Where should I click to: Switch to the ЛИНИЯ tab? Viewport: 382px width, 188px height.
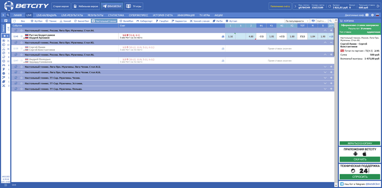point(18,15)
